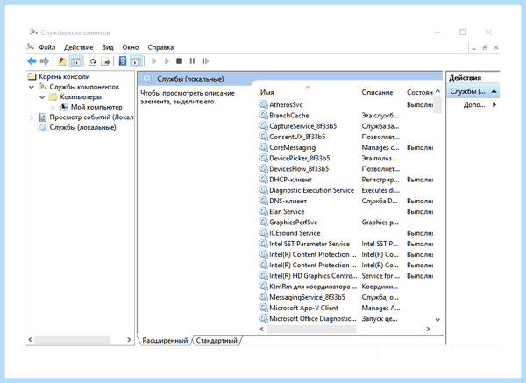
Task: Select the Microsoft Office Diagnostic service
Action: click(313, 319)
